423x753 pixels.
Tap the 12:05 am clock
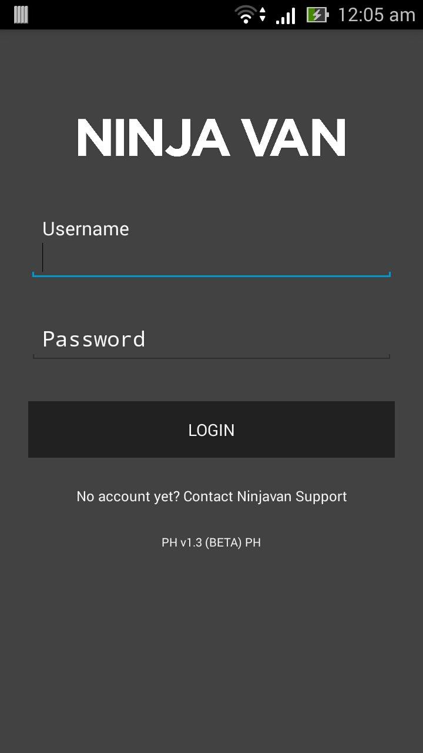pyautogui.click(x=377, y=15)
